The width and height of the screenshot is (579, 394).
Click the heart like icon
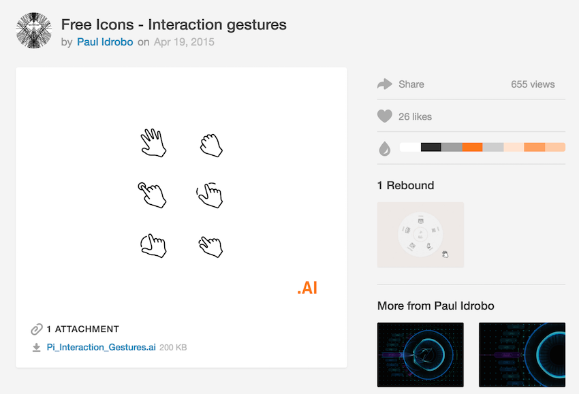click(385, 116)
